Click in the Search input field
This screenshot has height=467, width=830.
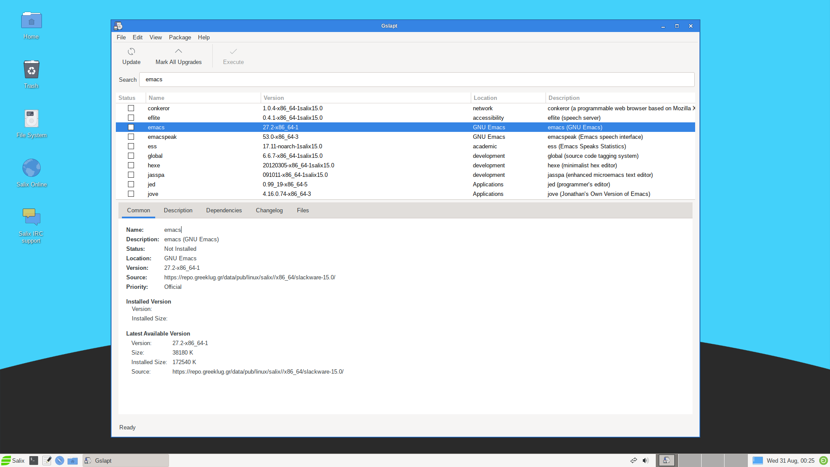click(x=417, y=80)
